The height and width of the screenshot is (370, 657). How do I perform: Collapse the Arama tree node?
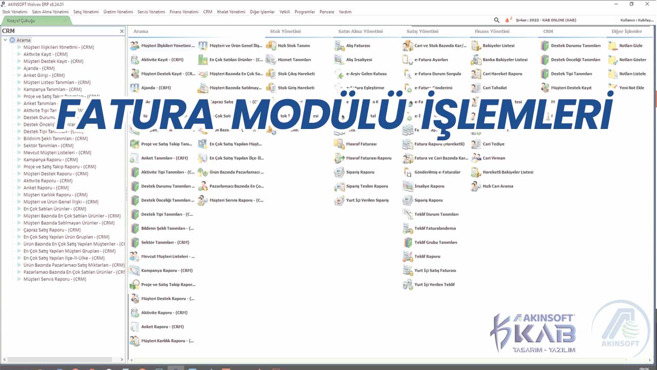click(5, 40)
